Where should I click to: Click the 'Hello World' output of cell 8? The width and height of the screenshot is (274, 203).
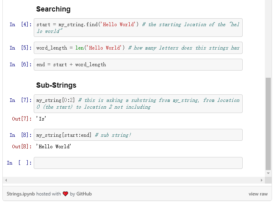[54, 147]
